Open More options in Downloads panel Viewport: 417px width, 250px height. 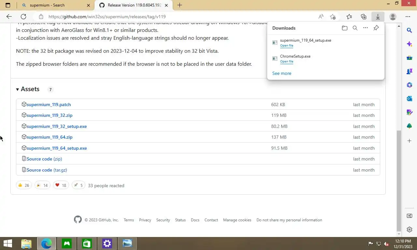point(366,28)
